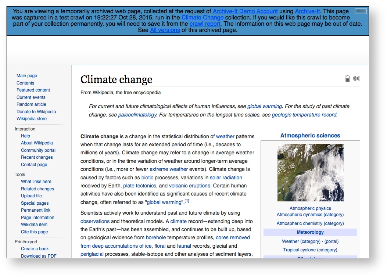Click the padlock page protection icon
Screen dimensions: 387x276
[347, 79]
